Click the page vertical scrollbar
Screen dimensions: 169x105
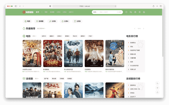pos(163,33)
